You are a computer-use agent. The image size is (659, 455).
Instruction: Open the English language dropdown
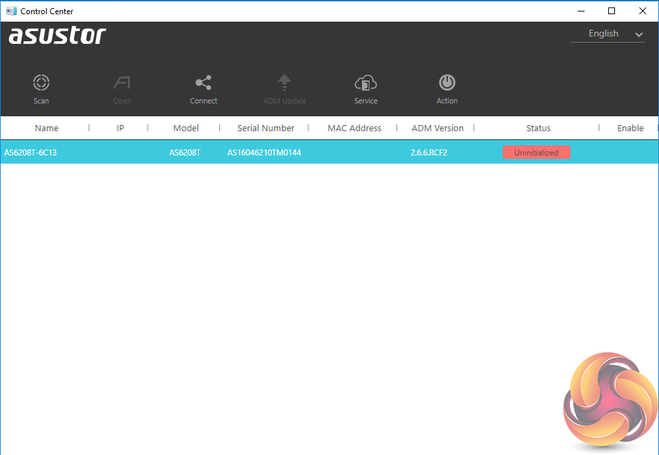coord(608,34)
